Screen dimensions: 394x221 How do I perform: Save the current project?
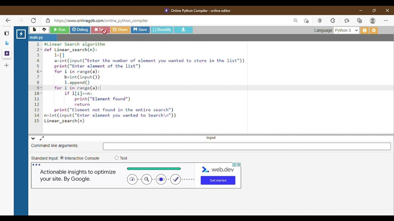pos(140,30)
